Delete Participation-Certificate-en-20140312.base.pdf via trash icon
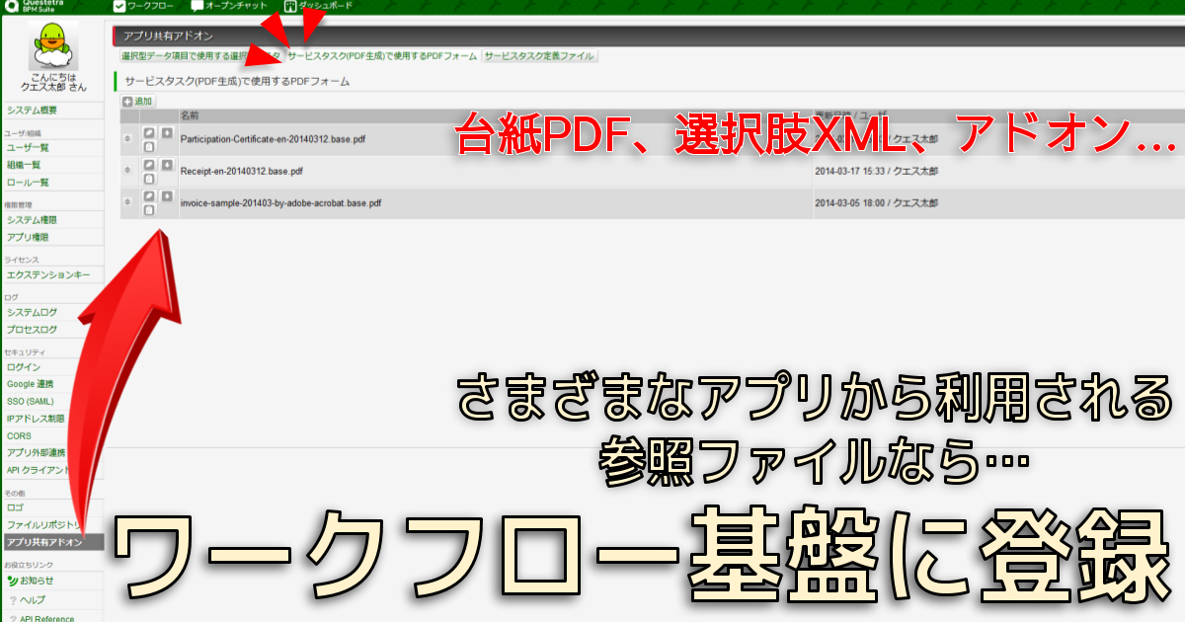This screenshot has width=1185, height=622. (148, 147)
